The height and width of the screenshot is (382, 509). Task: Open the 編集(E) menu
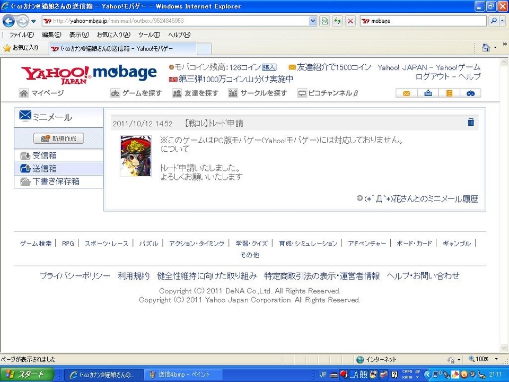coord(51,34)
